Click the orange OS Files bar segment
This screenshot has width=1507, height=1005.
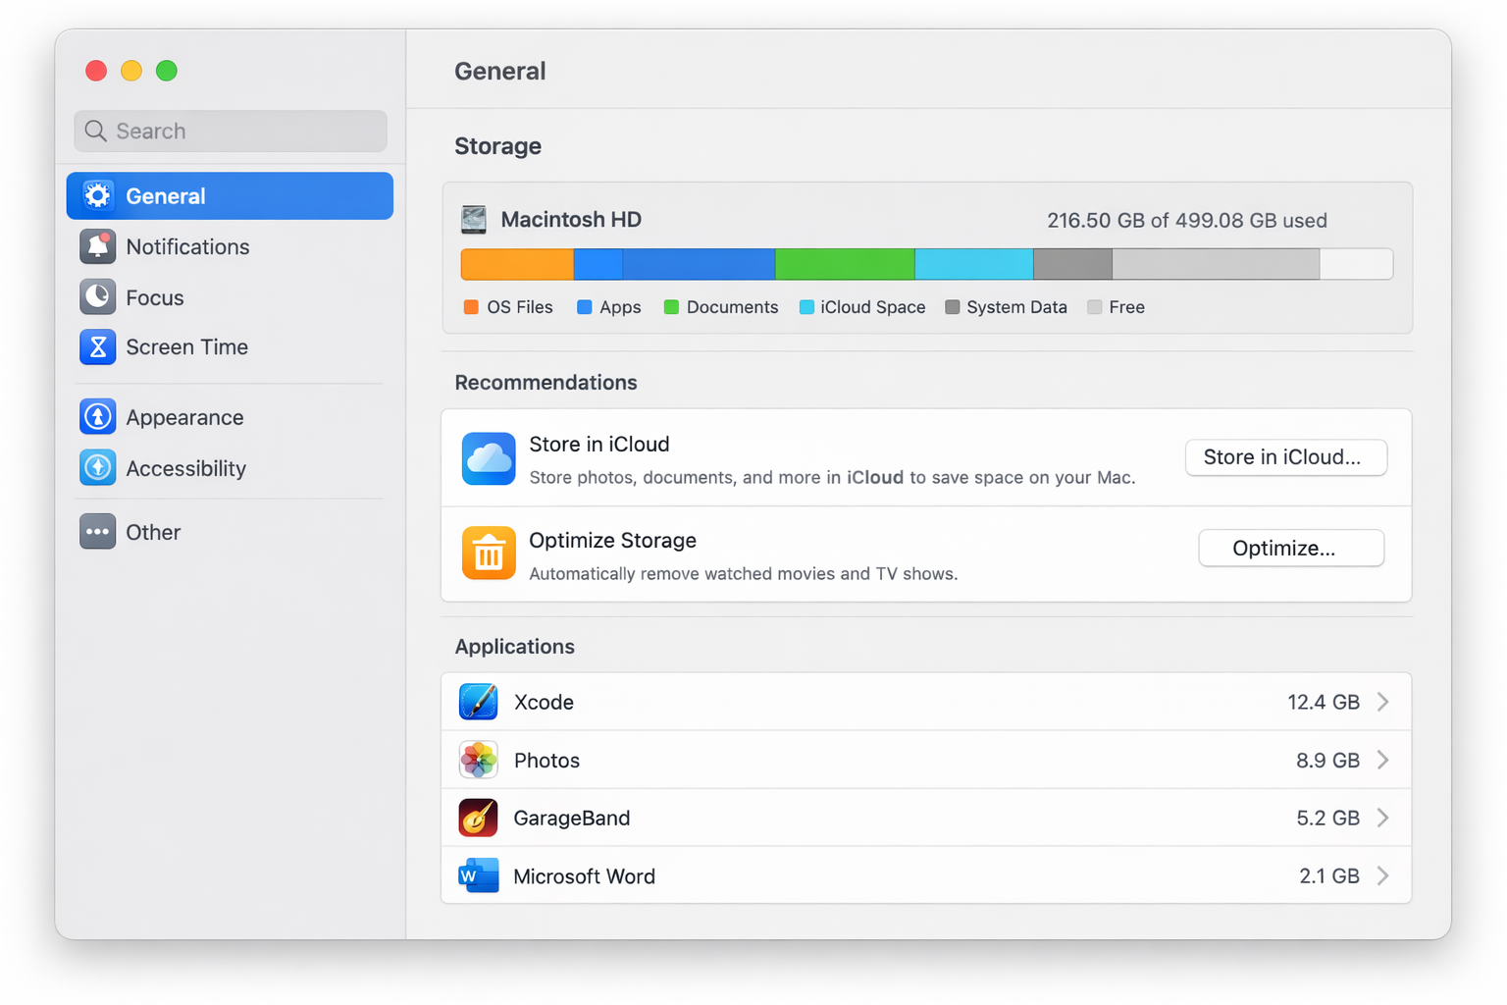click(517, 264)
